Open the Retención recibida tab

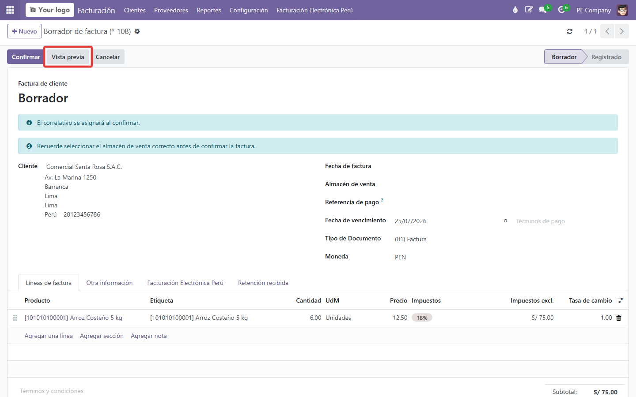coord(263,283)
